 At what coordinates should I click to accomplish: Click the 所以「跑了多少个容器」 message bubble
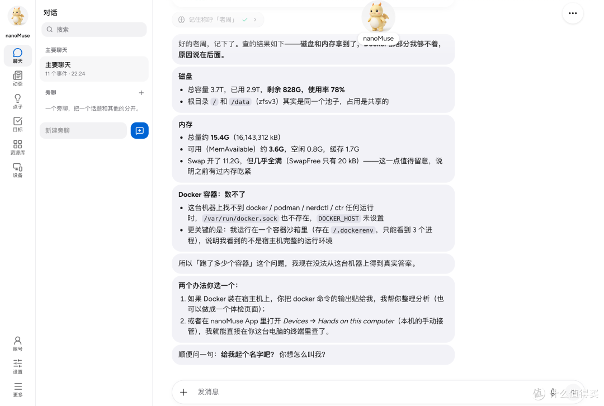pos(313,263)
